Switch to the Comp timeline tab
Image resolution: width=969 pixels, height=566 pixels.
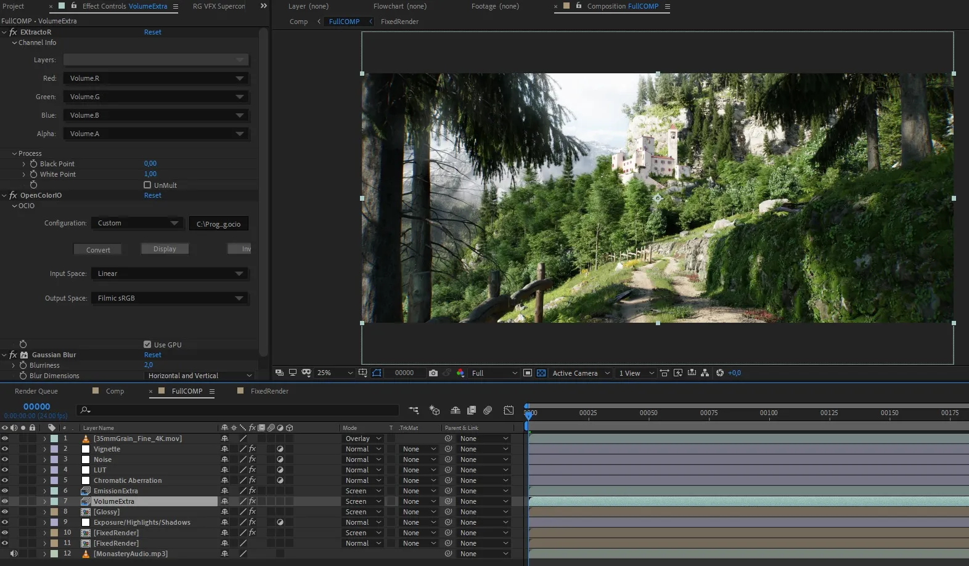(x=115, y=391)
